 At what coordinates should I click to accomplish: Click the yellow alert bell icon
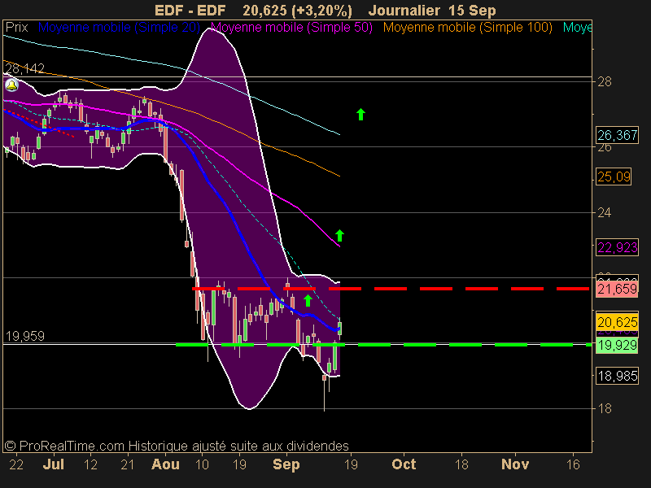tap(11, 85)
